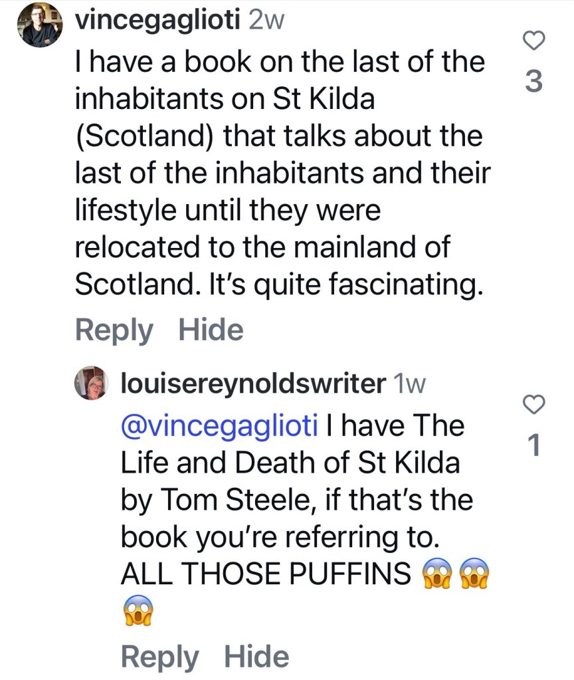The height and width of the screenshot is (680, 574).
Task: Like vincegaglioti's comment with the heart icon
Action: (x=534, y=42)
